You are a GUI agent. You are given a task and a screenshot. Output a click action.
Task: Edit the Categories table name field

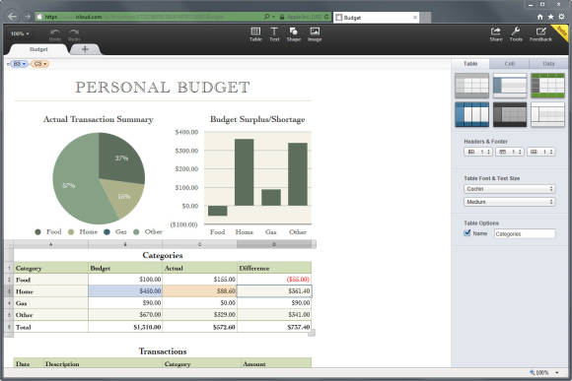coord(525,234)
